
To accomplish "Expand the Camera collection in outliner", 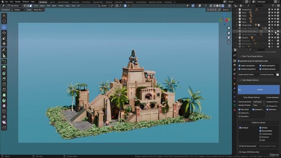I will [237, 38].
